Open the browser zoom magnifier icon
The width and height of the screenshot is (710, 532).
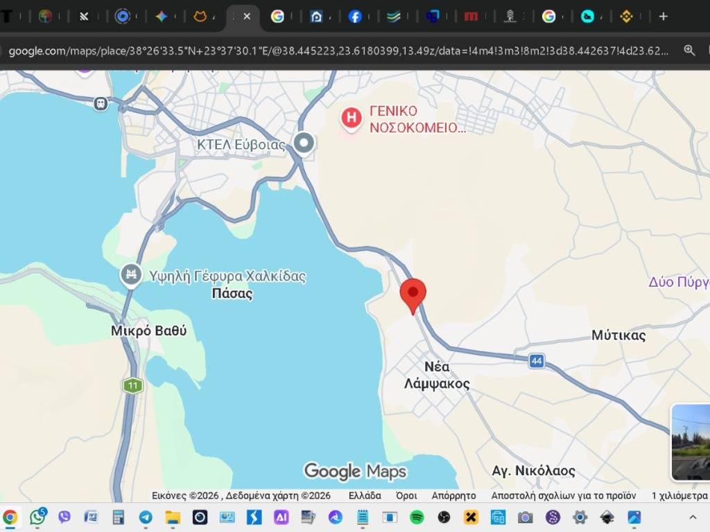click(689, 50)
